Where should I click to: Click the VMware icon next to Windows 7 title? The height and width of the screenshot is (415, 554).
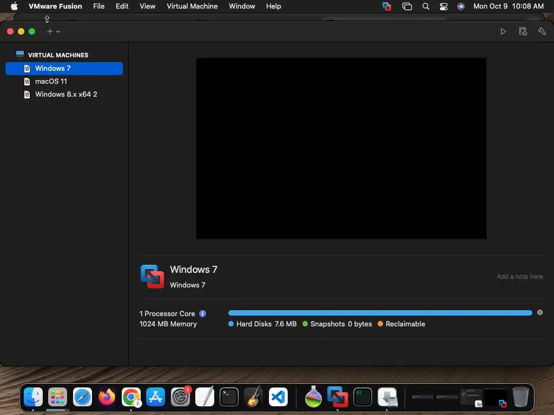tap(152, 277)
